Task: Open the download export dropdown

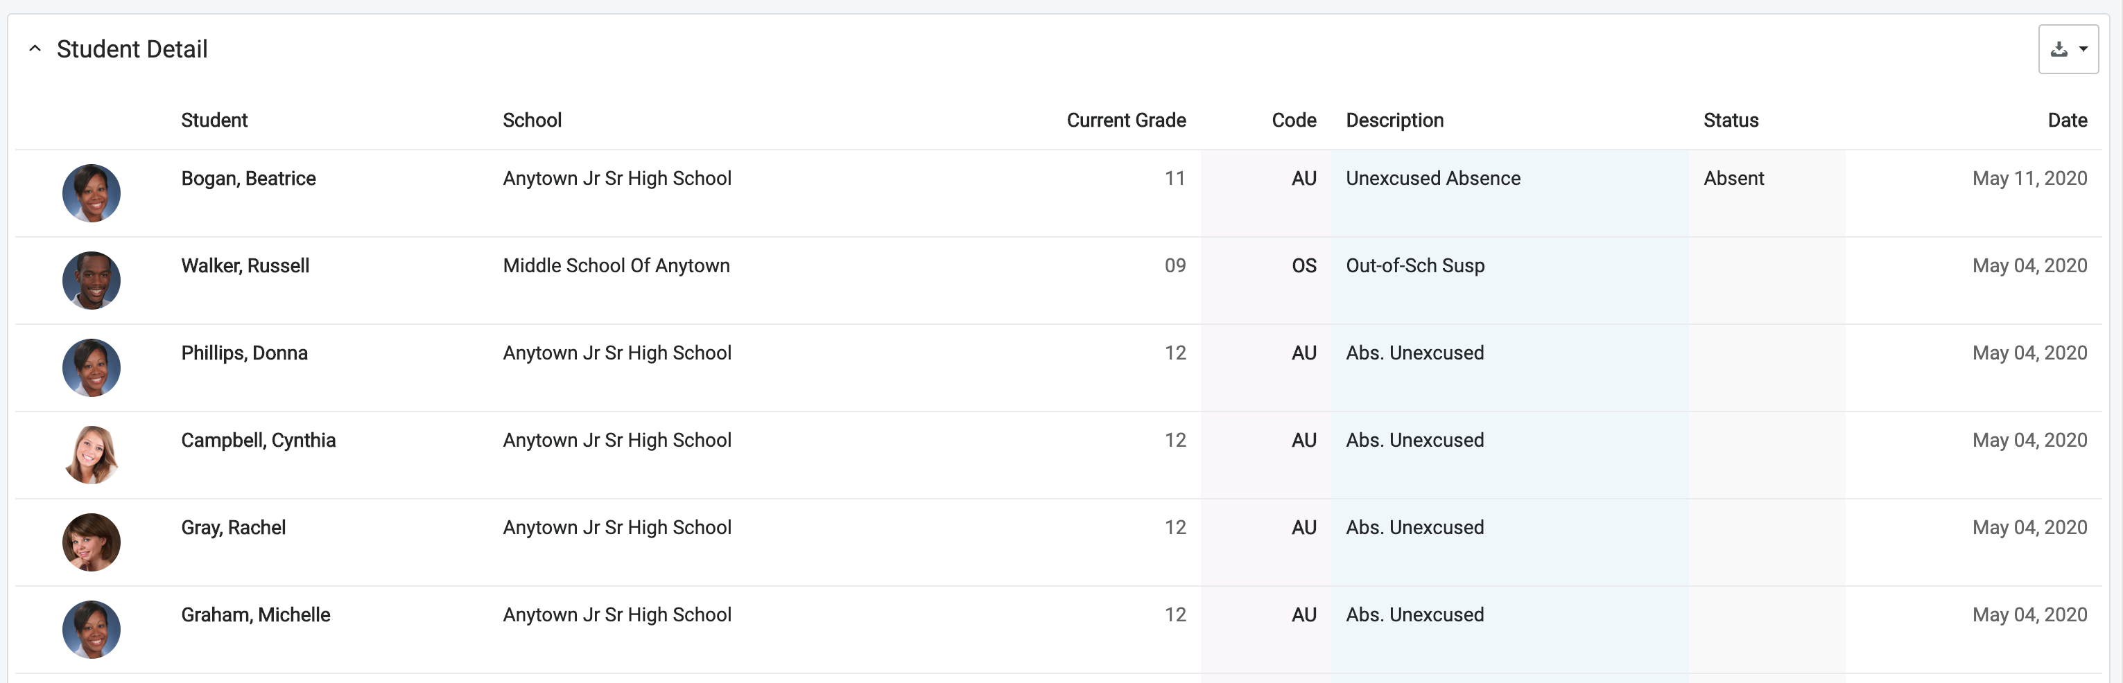Action: tap(2068, 49)
